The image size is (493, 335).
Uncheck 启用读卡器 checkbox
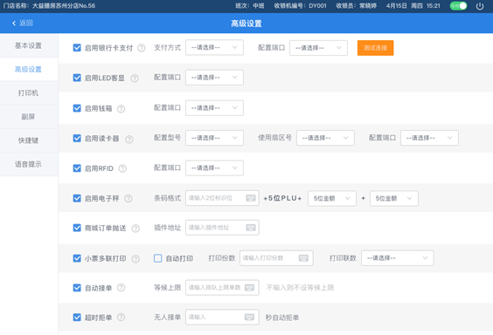coord(77,139)
